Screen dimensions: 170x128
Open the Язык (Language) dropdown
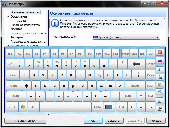click(x=126, y=37)
